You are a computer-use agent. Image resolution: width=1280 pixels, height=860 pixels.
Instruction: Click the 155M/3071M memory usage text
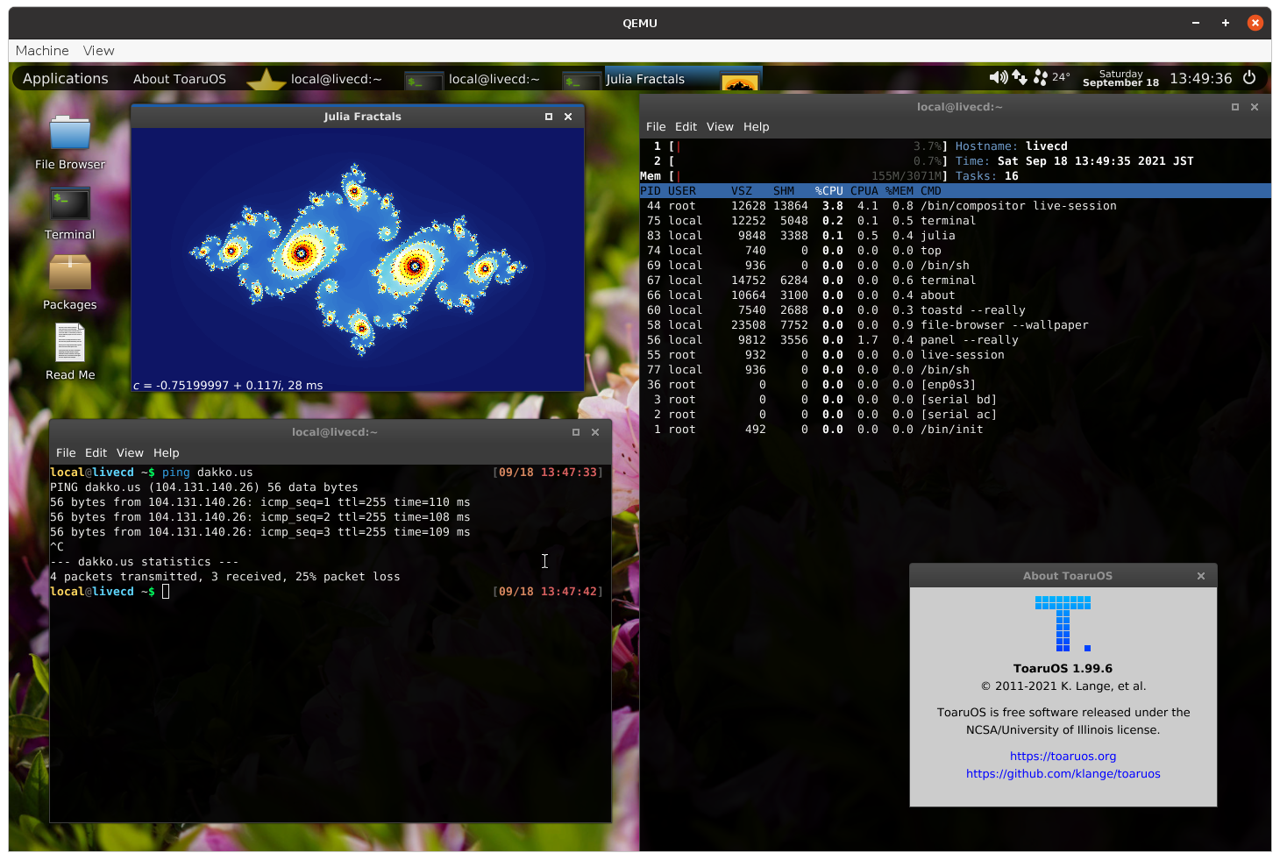[908, 176]
